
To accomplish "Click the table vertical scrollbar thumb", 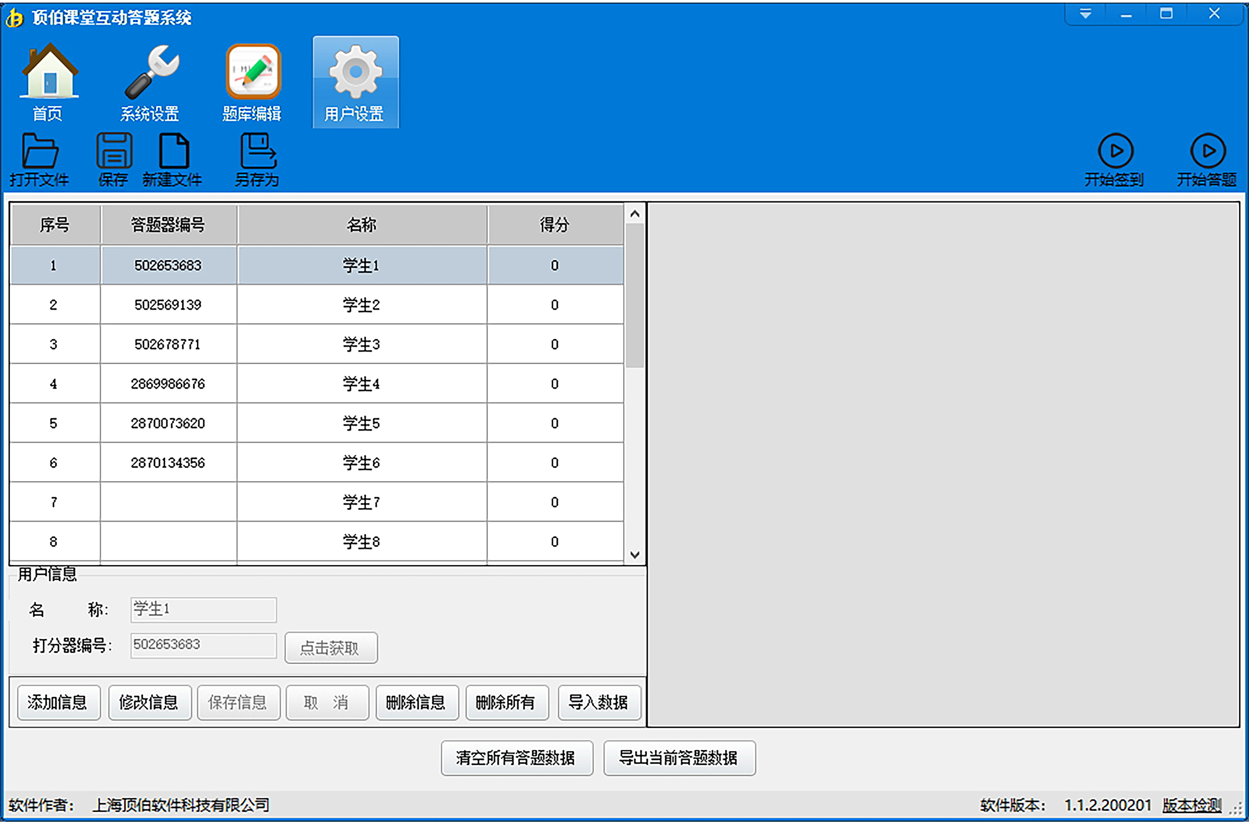I will (634, 295).
